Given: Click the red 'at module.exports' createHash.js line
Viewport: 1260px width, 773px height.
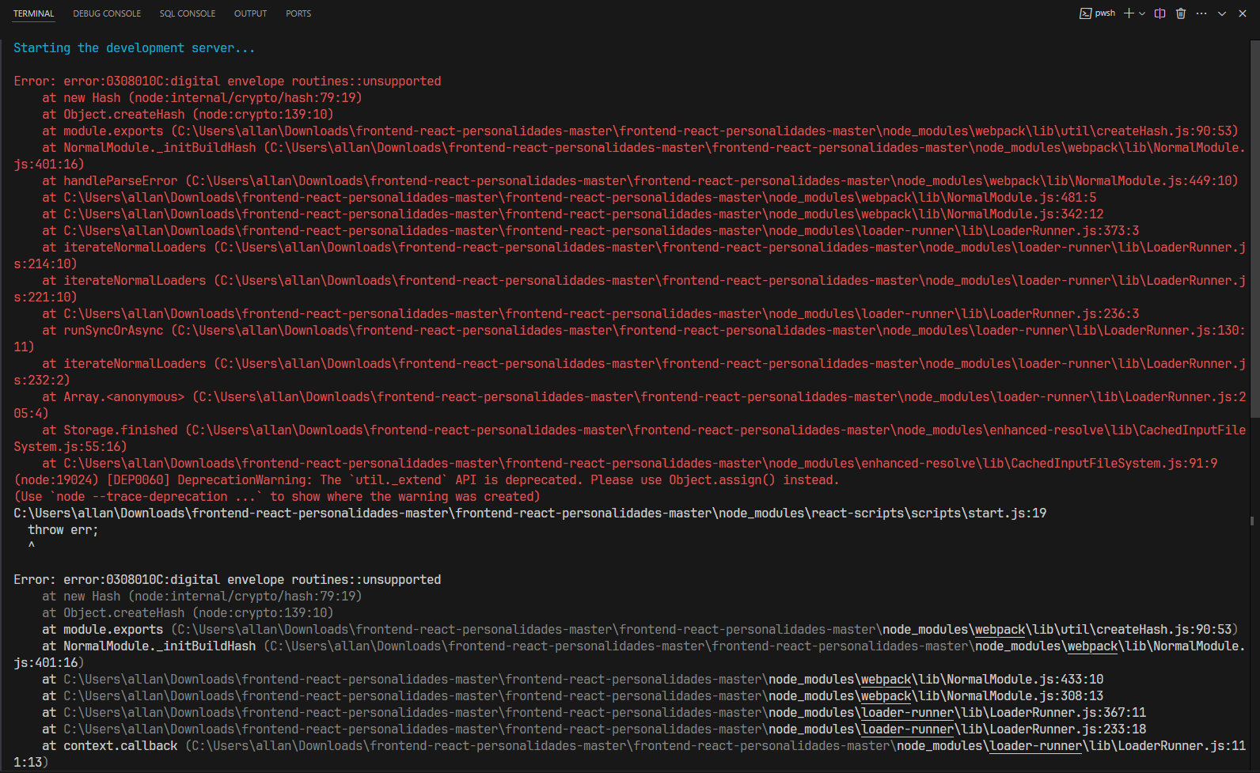Looking at the screenshot, I should click(640, 131).
